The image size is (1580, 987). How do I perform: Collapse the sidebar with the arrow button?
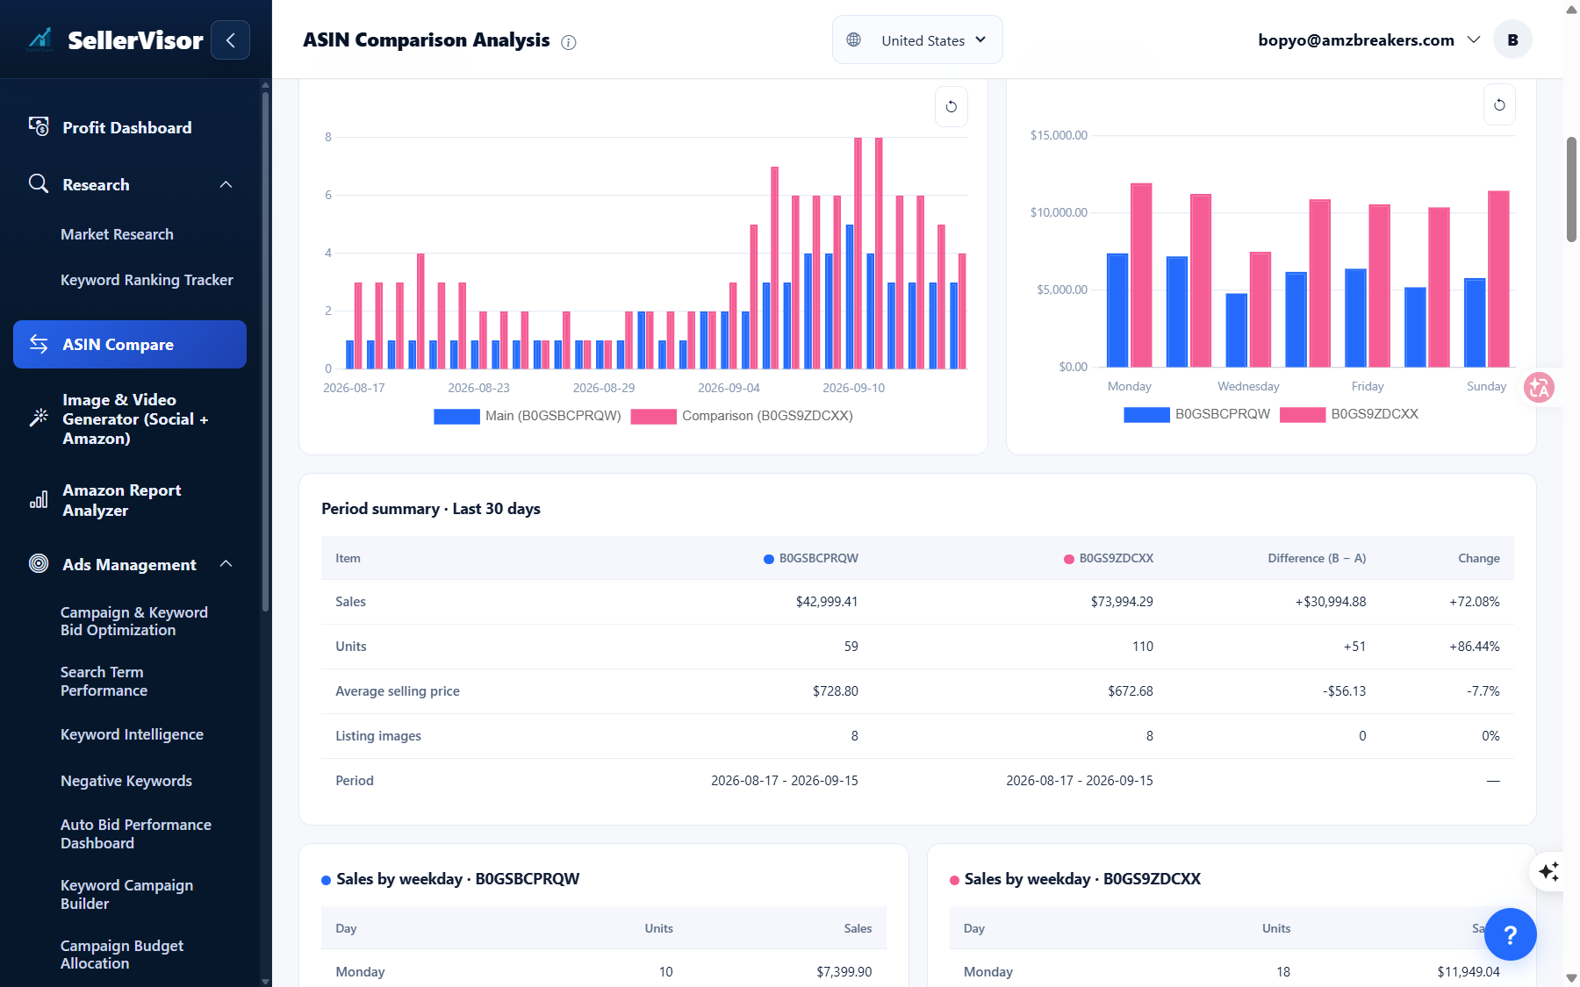pyautogui.click(x=230, y=39)
